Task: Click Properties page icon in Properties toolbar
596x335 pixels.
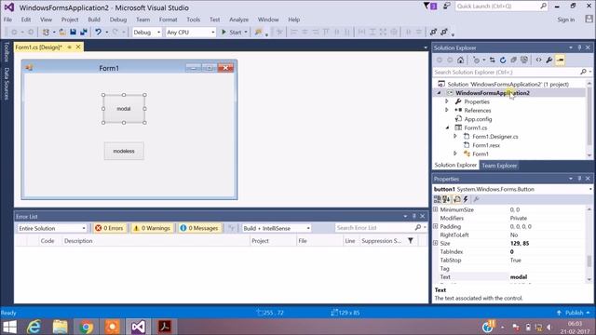Action: 457,199
